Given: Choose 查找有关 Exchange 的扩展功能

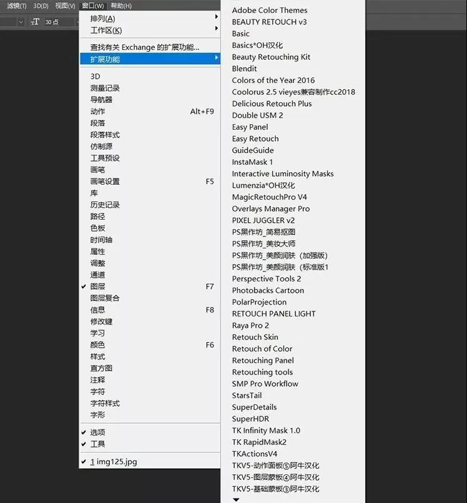Looking at the screenshot, I should (x=150, y=47).
